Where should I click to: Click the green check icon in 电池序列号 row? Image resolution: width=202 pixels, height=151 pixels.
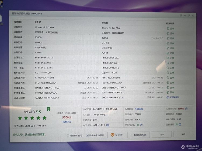point(168,83)
